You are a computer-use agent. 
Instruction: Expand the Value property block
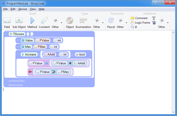[x=18, y=40]
